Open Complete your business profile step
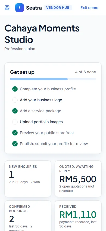 point(48,89)
